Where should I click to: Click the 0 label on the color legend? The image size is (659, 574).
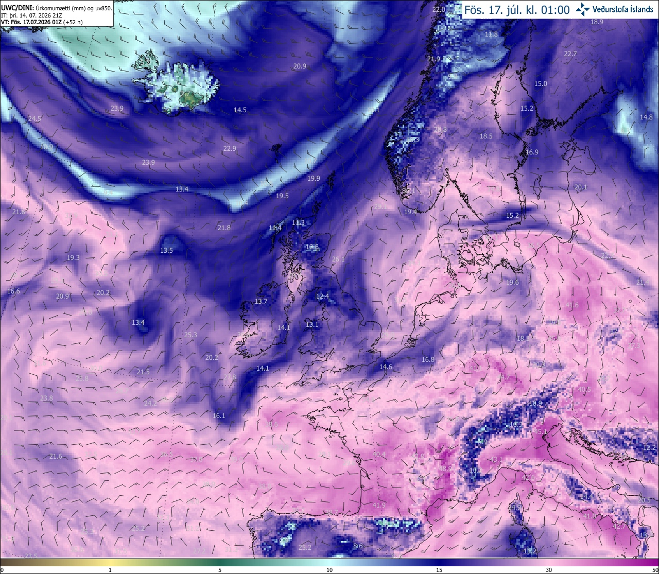(2, 570)
